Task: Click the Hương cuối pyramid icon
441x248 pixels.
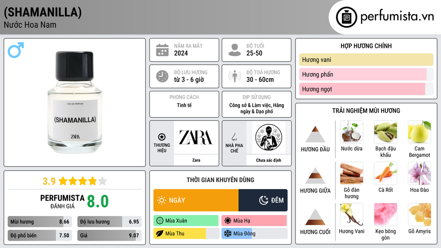Action: point(315,217)
